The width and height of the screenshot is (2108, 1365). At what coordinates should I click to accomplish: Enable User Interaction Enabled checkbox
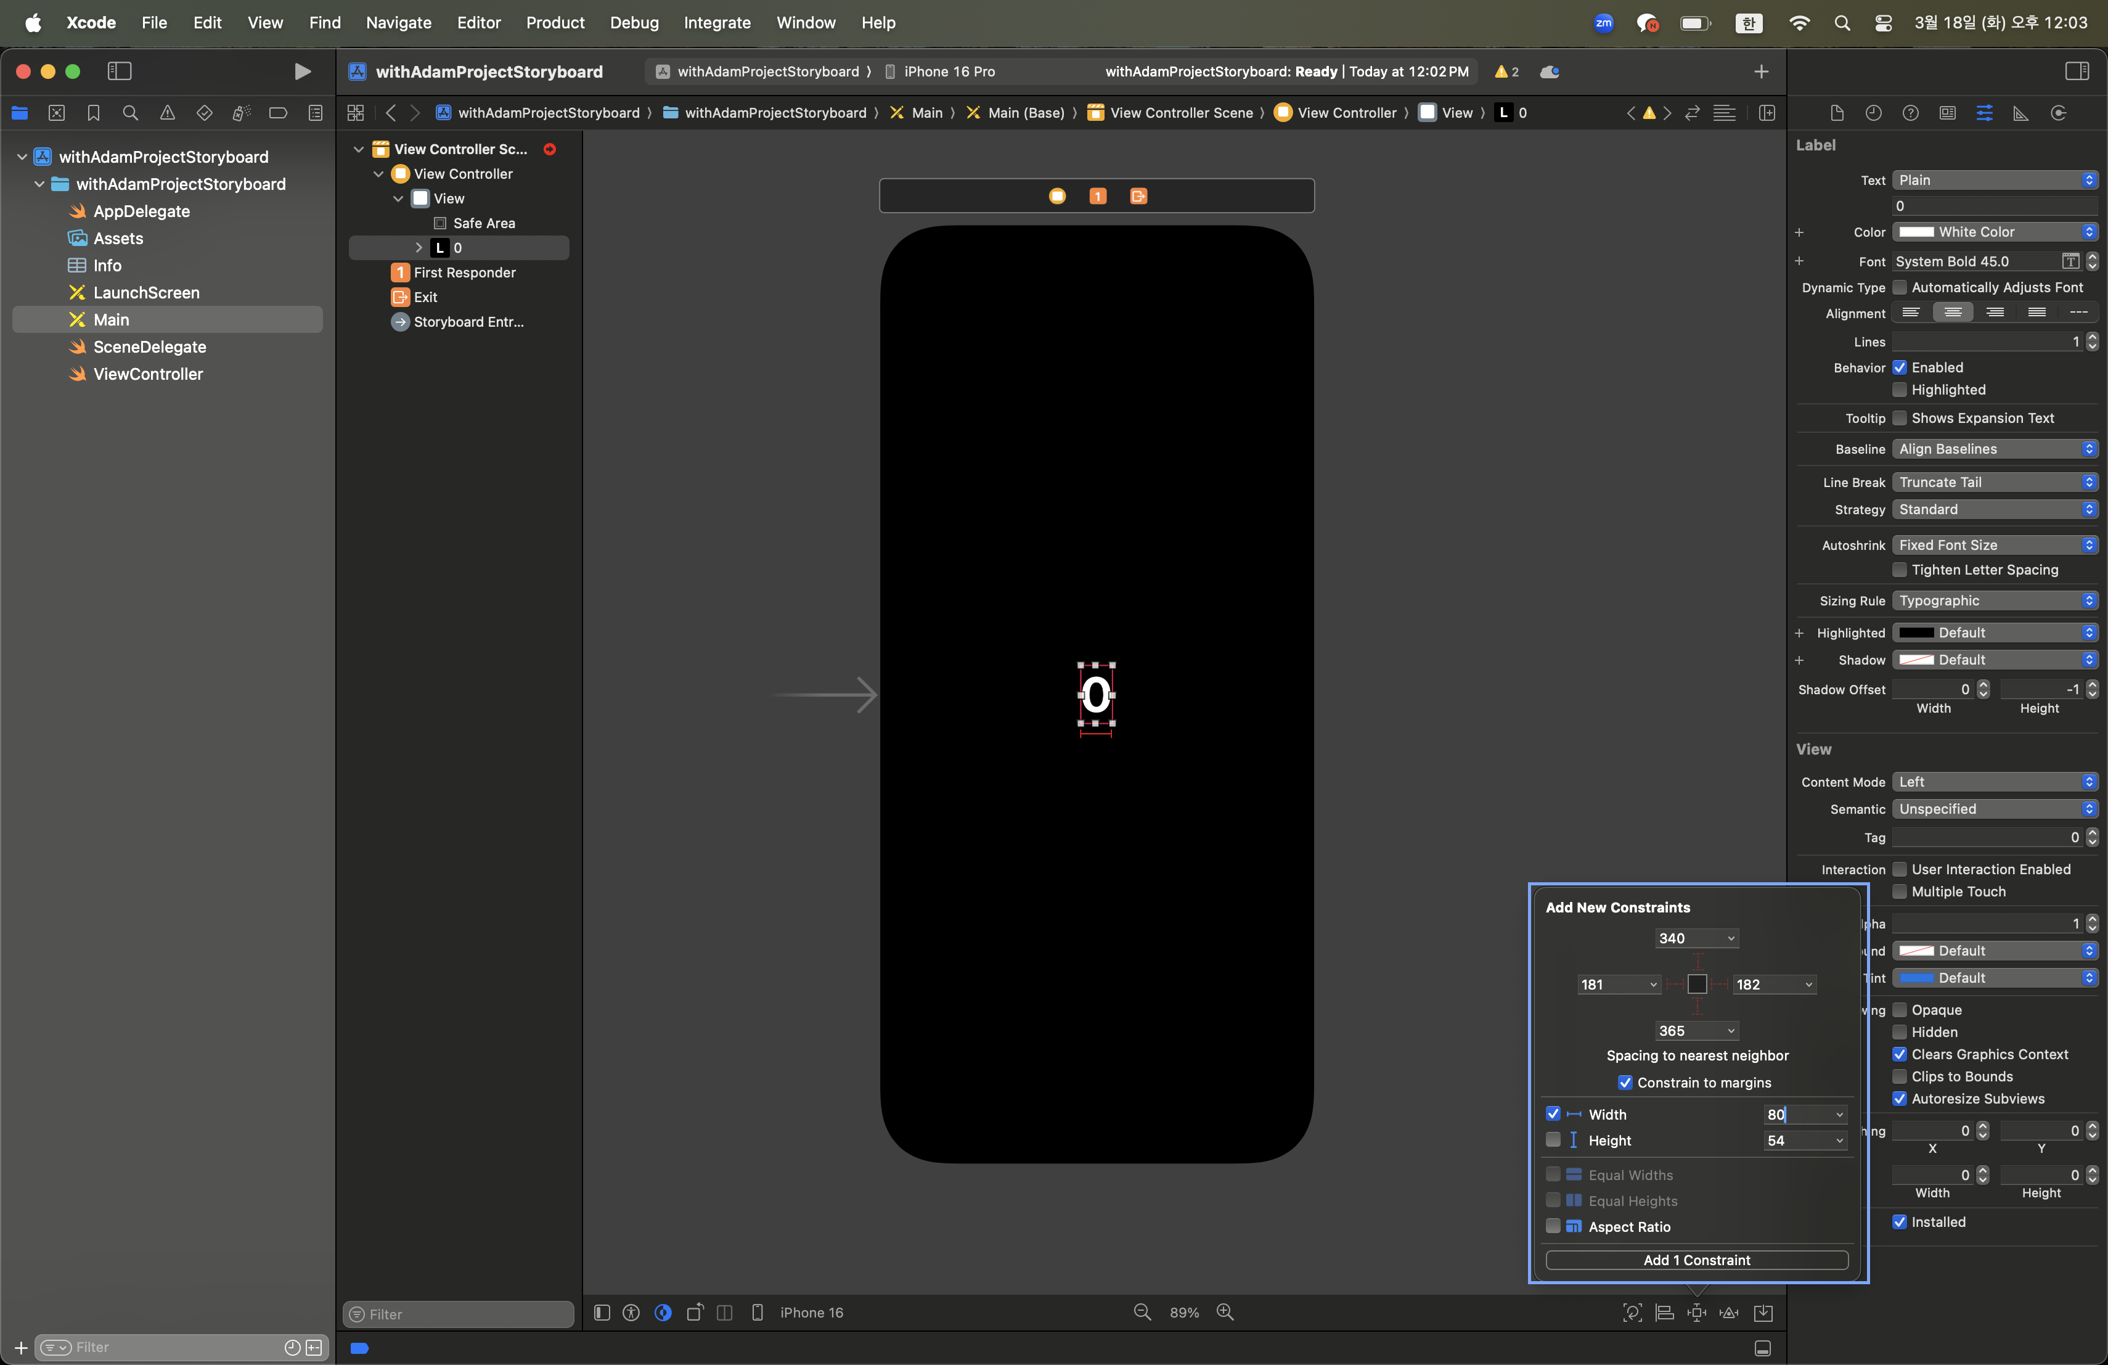coord(1899,869)
